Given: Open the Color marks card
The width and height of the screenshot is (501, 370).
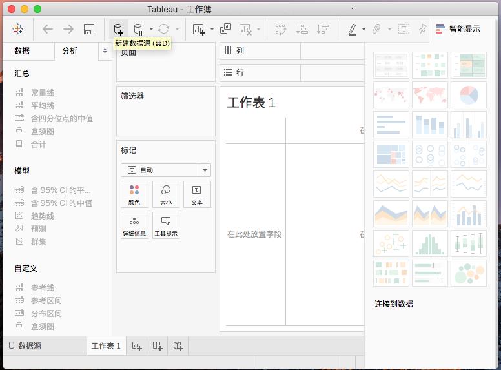Looking at the screenshot, I should [x=134, y=194].
